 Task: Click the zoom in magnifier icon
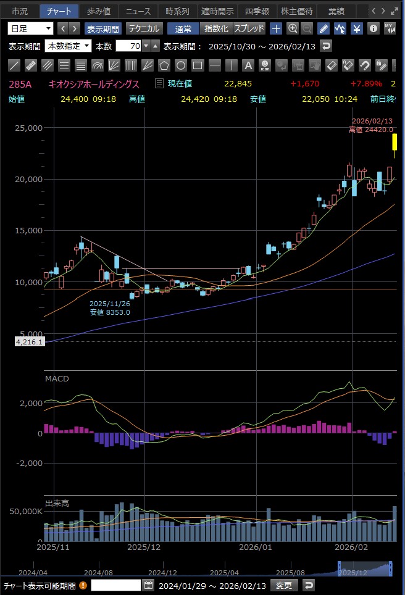point(293,28)
